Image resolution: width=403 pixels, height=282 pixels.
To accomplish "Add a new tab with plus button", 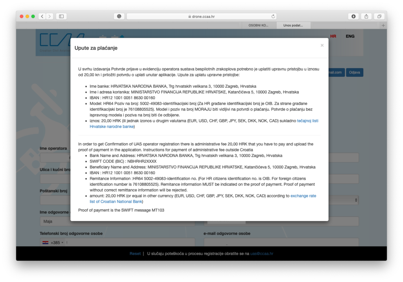I will (383, 25).
